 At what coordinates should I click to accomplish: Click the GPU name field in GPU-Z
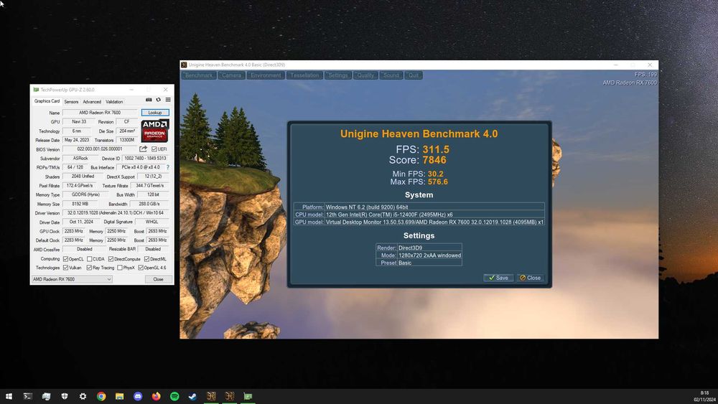(99, 113)
